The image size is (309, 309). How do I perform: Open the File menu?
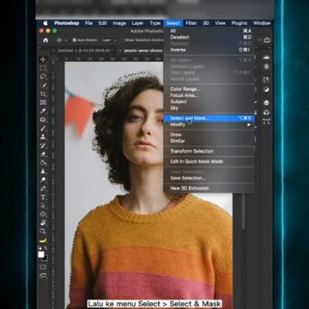(x=88, y=23)
